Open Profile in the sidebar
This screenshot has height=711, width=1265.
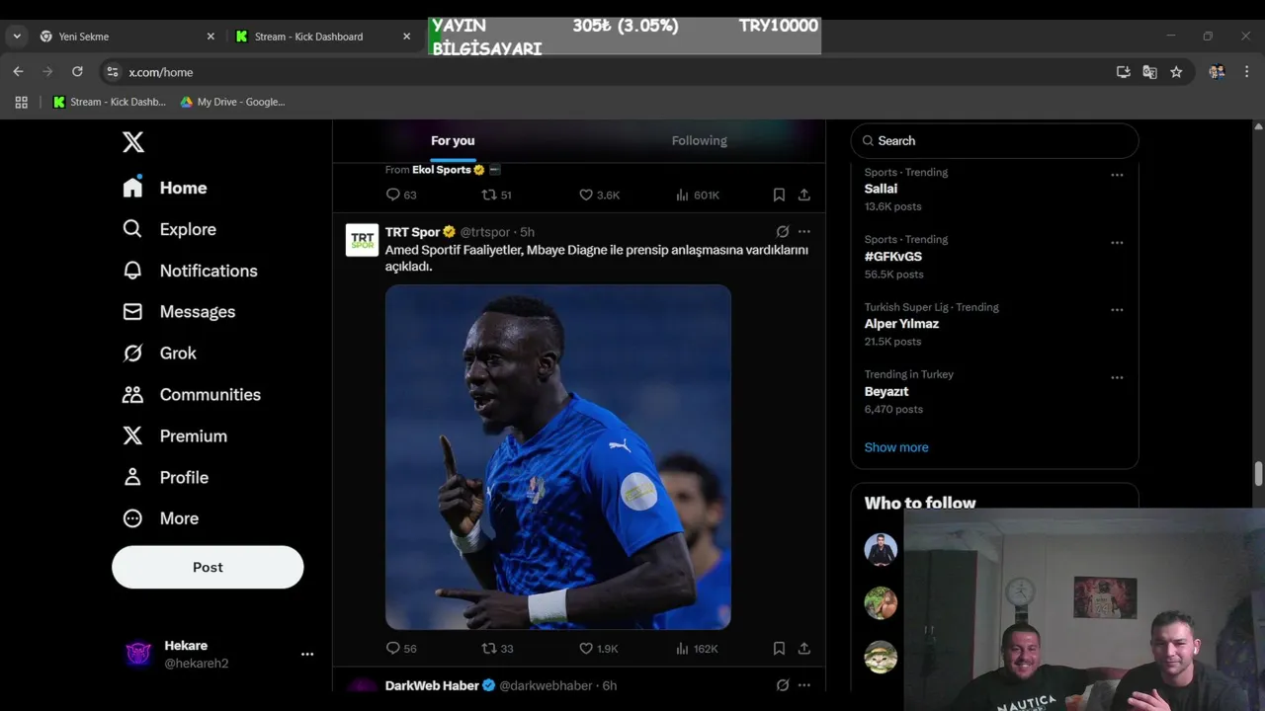165,478
